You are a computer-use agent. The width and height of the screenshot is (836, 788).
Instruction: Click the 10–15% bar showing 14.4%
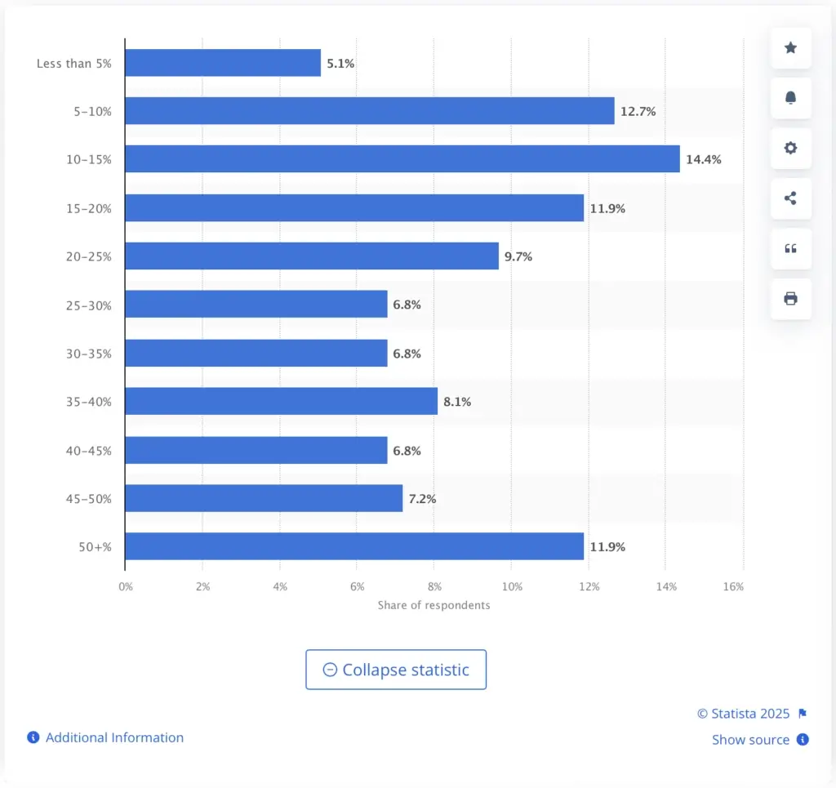[x=400, y=159]
